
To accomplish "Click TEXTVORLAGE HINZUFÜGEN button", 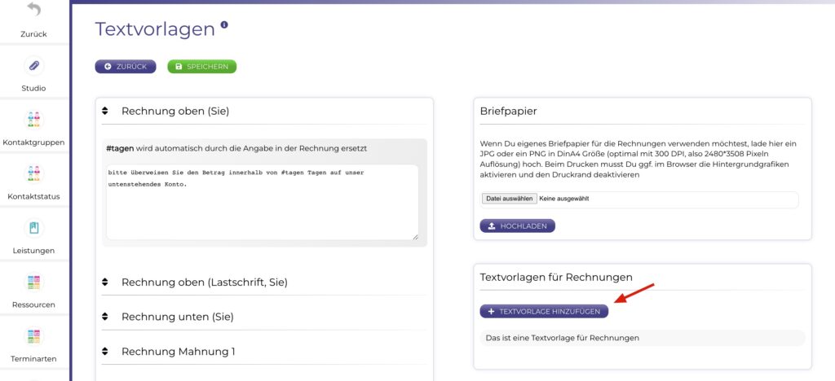I will [x=544, y=311].
